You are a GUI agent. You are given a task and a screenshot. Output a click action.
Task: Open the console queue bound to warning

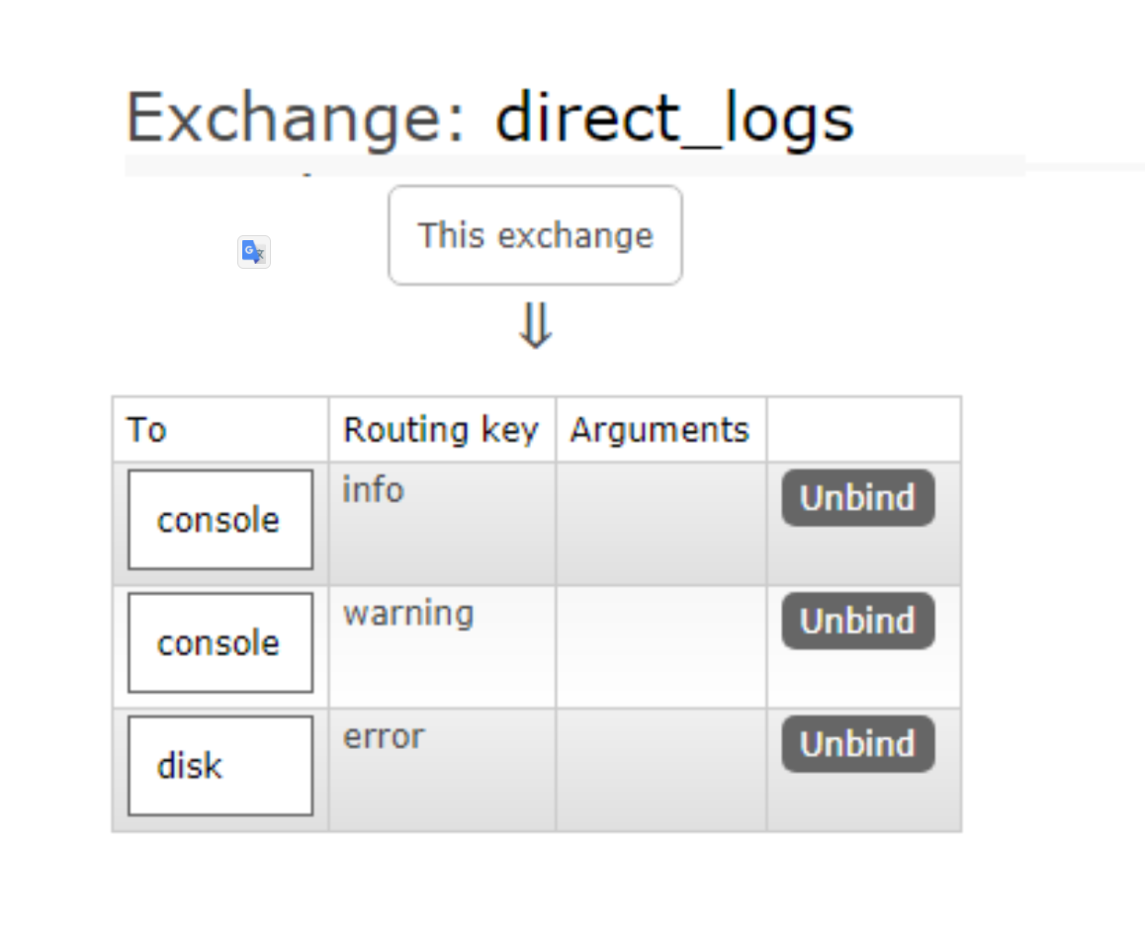click(x=220, y=642)
